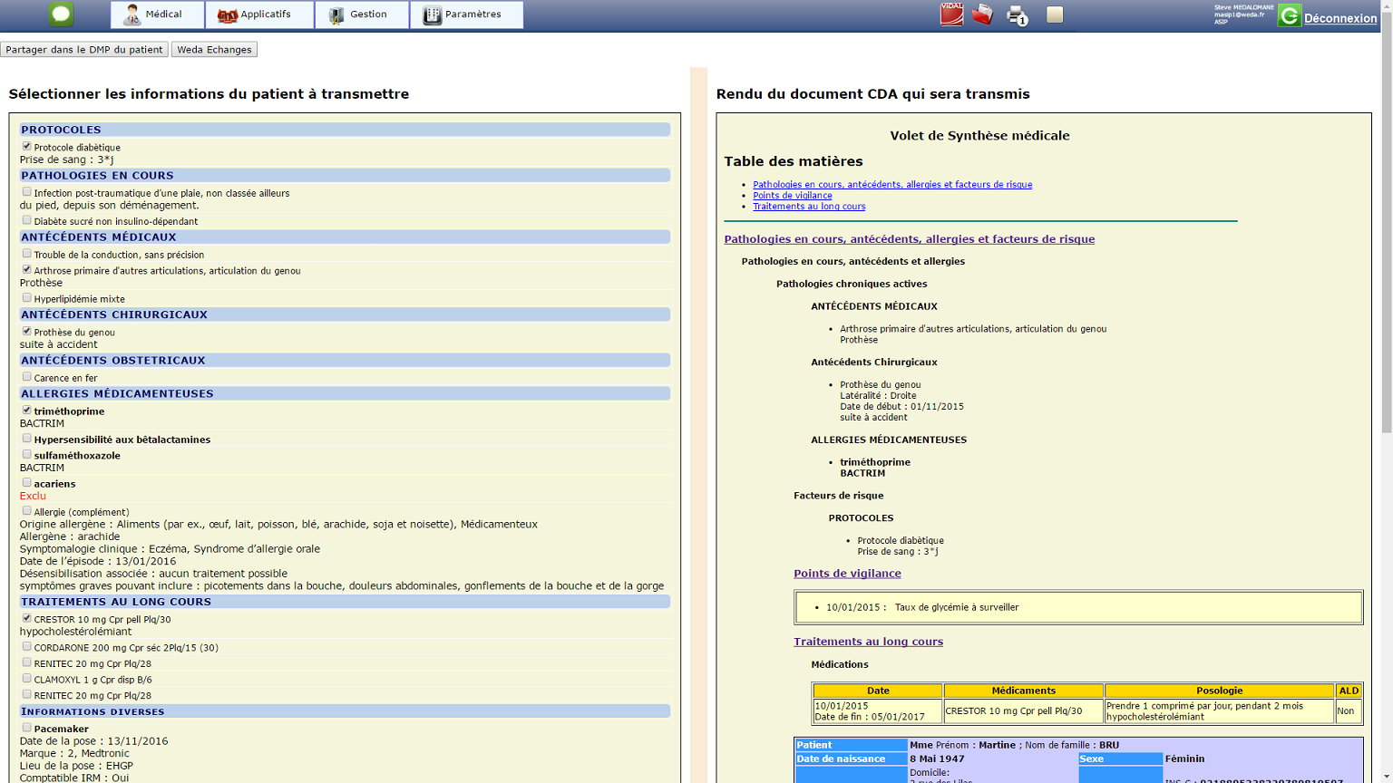Tick the Pacemaker checkbox
Viewport: 1393px width, 783px height.
click(x=26, y=727)
